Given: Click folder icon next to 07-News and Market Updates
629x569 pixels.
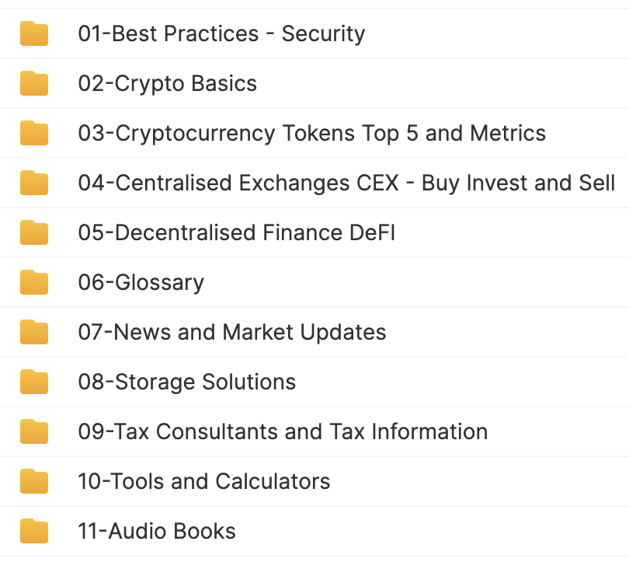Looking at the screenshot, I should (x=34, y=333).
